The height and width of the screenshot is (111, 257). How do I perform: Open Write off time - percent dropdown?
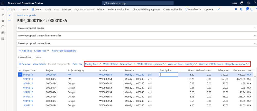(x=151, y=64)
